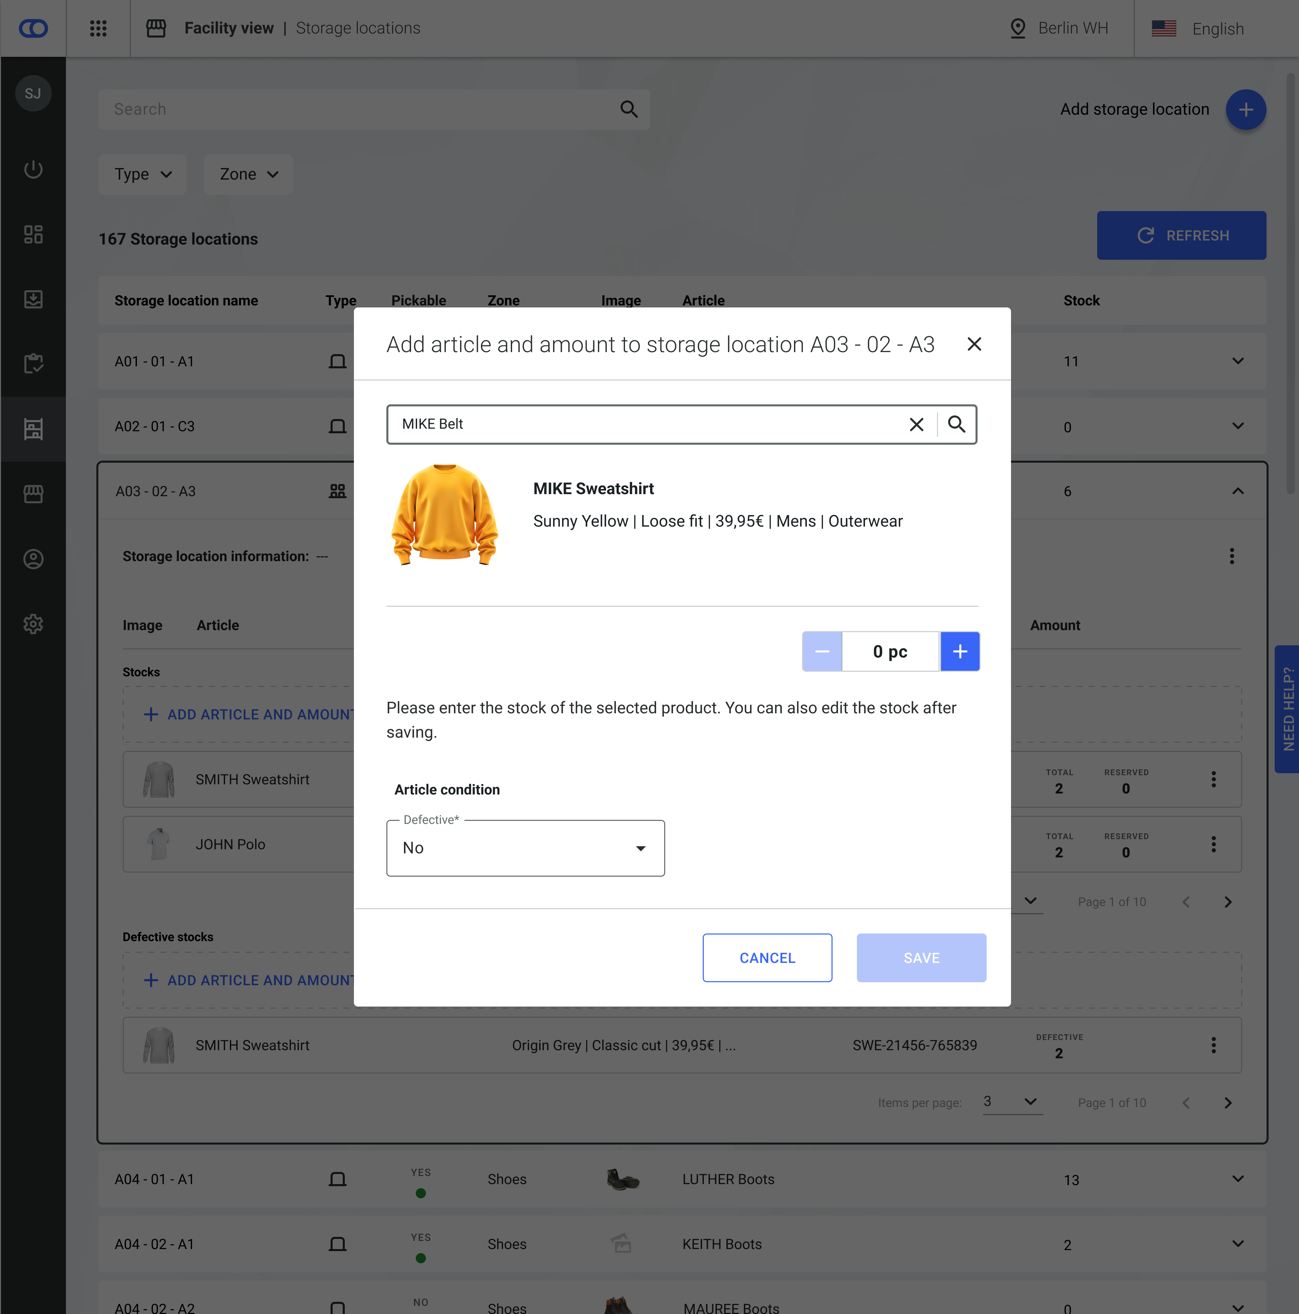Click the power icon in sidebar
1299x1314 pixels.
coord(33,169)
